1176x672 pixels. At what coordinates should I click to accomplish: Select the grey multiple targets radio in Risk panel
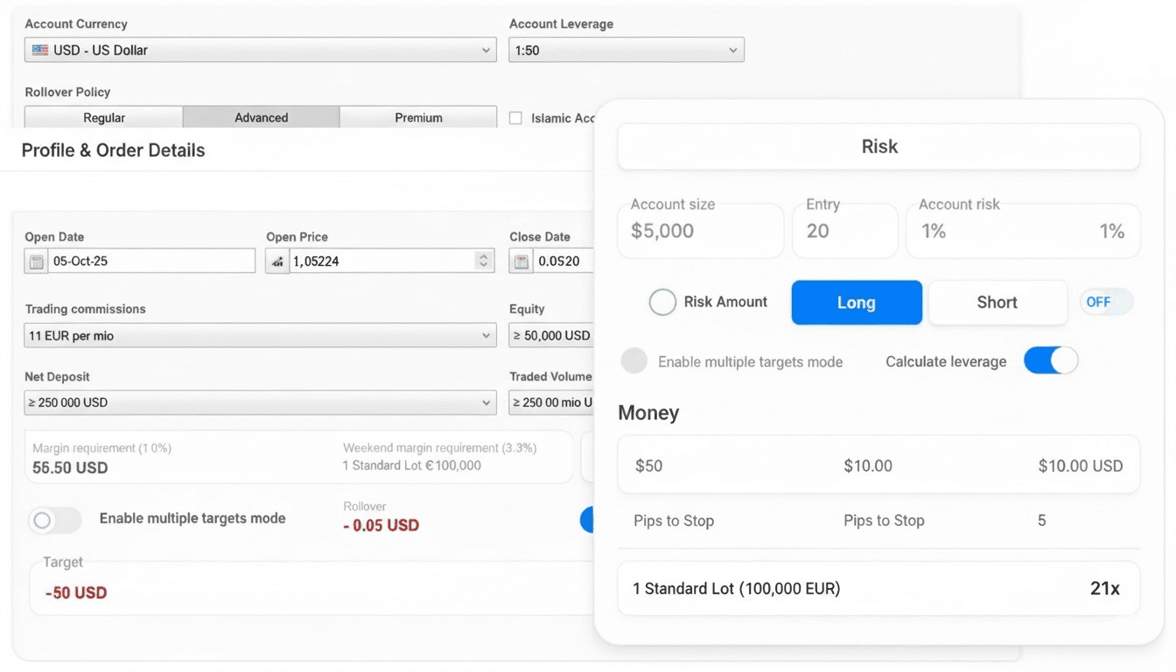click(x=633, y=360)
